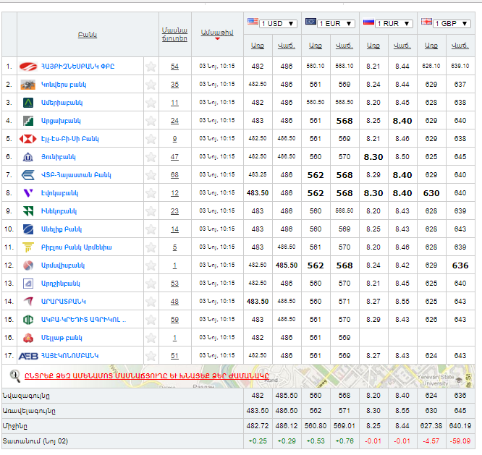Click the Արդշինբանկ logo icon
482x455 pixels.
[28, 284]
